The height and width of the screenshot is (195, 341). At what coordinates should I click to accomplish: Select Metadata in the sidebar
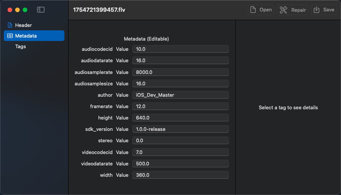point(34,36)
